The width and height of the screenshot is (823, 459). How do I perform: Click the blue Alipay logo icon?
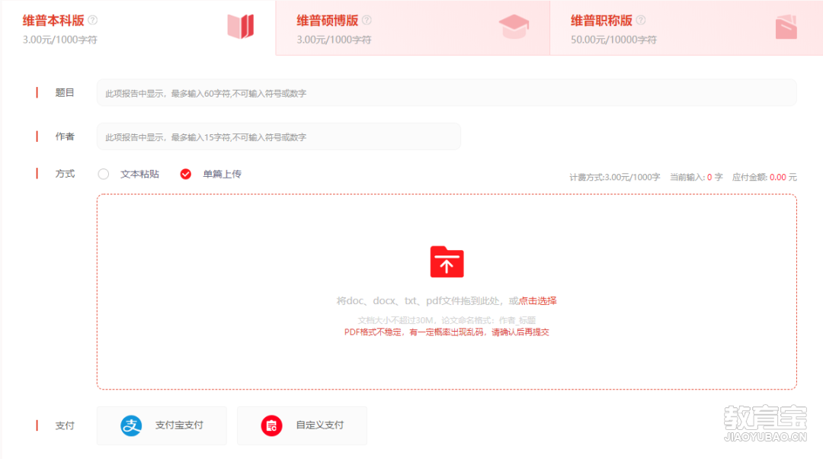pyautogui.click(x=131, y=425)
